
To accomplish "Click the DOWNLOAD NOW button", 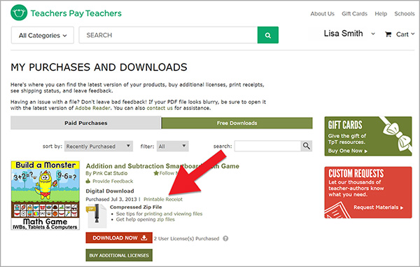I will pyautogui.click(x=119, y=238).
